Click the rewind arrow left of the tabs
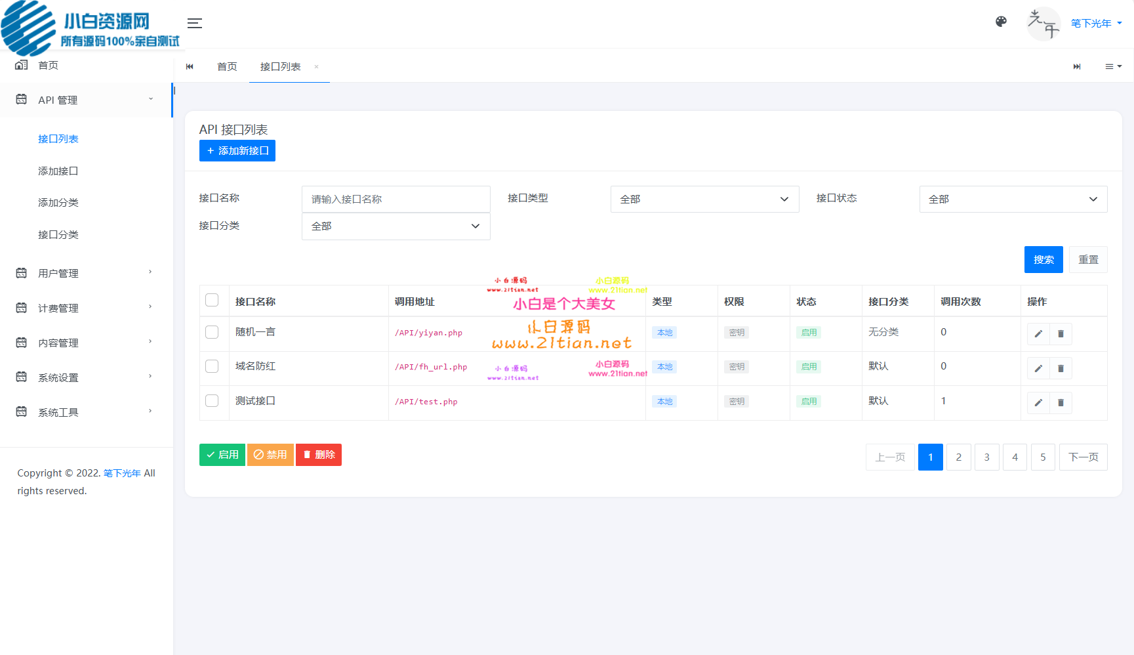Image resolution: width=1134 pixels, height=655 pixels. click(190, 66)
